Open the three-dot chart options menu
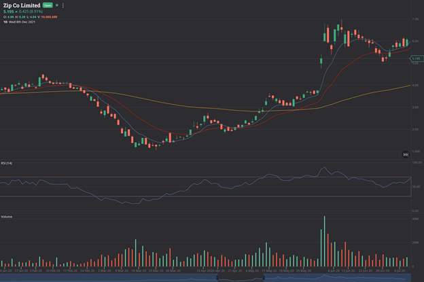The image size is (424, 282). pos(63,5)
